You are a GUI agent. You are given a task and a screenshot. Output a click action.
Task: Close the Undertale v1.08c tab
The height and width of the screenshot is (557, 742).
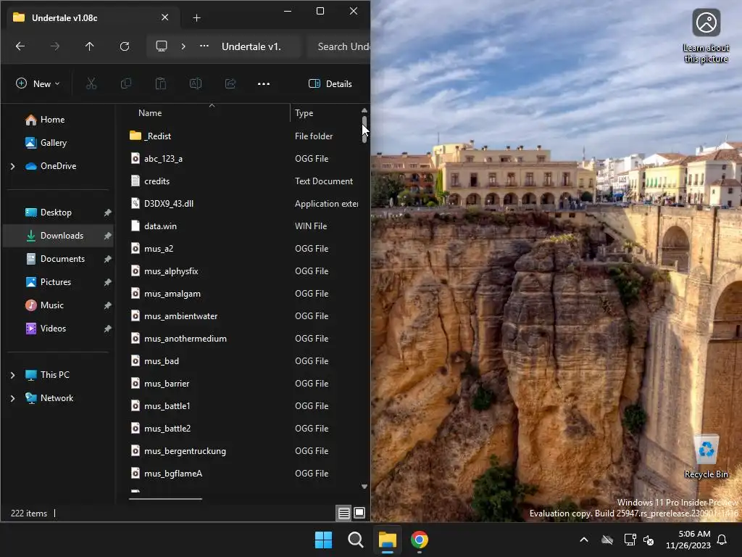[x=164, y=17]
